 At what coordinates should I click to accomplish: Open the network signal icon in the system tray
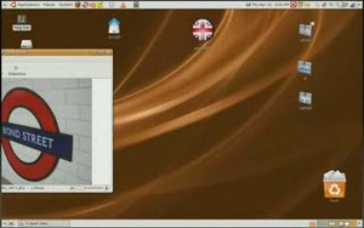click(353, 4)
